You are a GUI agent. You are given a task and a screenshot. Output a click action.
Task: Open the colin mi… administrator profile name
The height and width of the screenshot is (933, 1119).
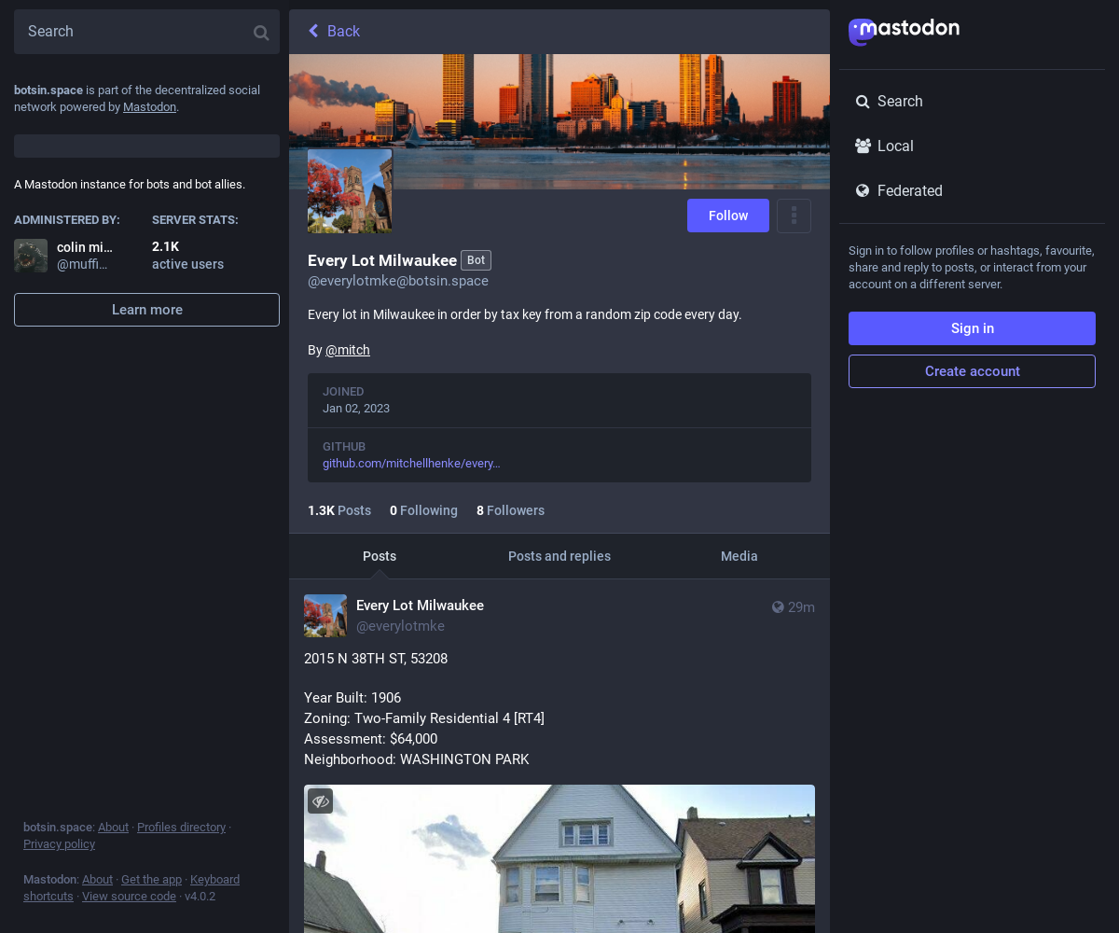pyautogui.click(x=85, y=247)
